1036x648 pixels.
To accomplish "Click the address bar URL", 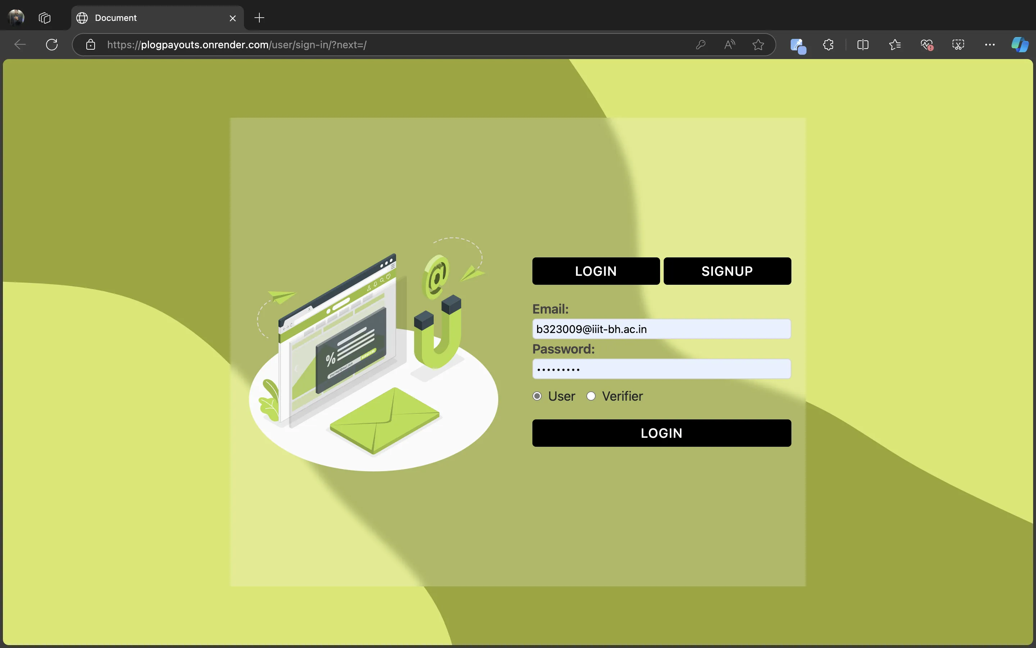I will [x=237, y=45].
